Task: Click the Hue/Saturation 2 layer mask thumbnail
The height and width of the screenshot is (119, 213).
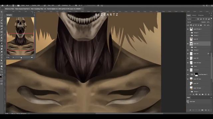Action: [x=196, y=74]
